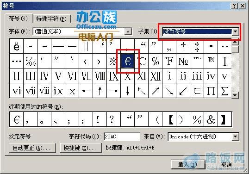The height and width of the screenshot is (174, 249).
Task: Pick the degree Celsius ℃ symbol
Action: pos(142,61)
